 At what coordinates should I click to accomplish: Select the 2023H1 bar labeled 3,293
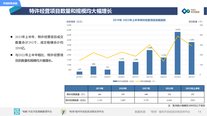pyautogui.click(x=192, y=58)
